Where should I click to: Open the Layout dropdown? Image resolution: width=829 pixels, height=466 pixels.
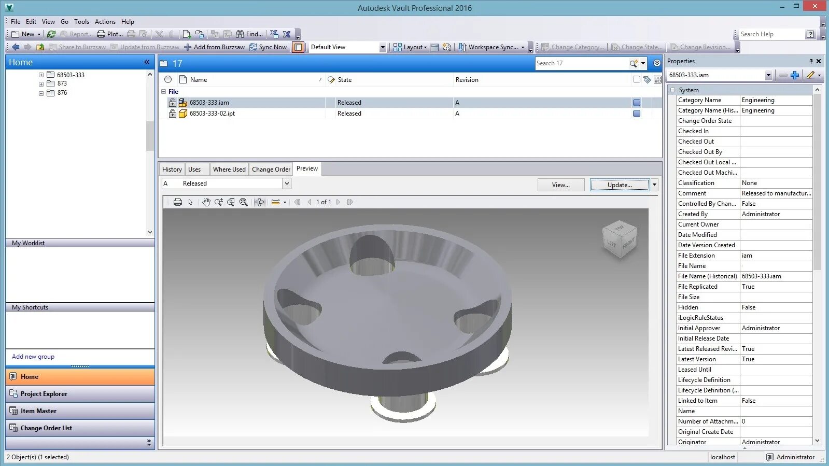click(410, 47)
